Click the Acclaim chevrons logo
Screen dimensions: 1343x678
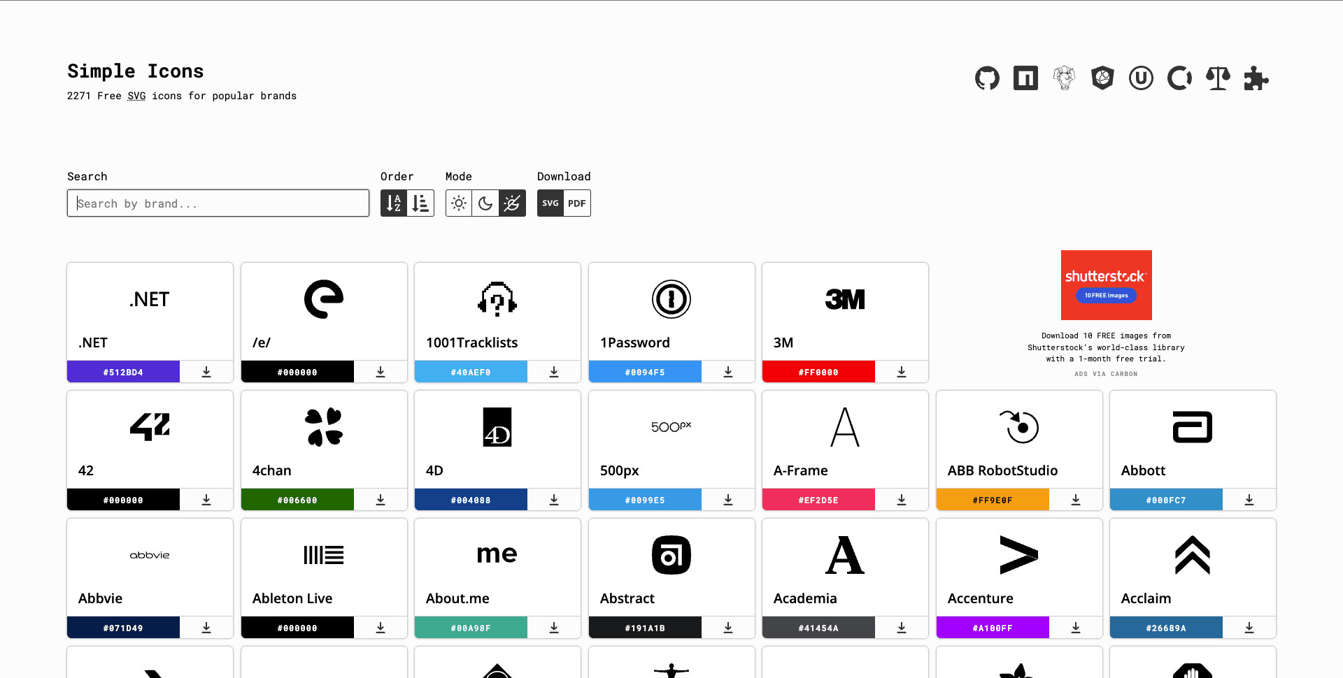pos(1193,555)
